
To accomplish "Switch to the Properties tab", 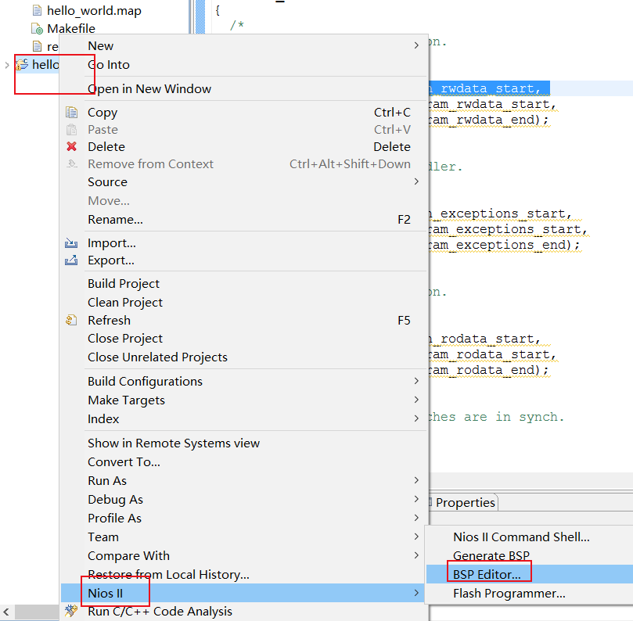I will [463, 502].
